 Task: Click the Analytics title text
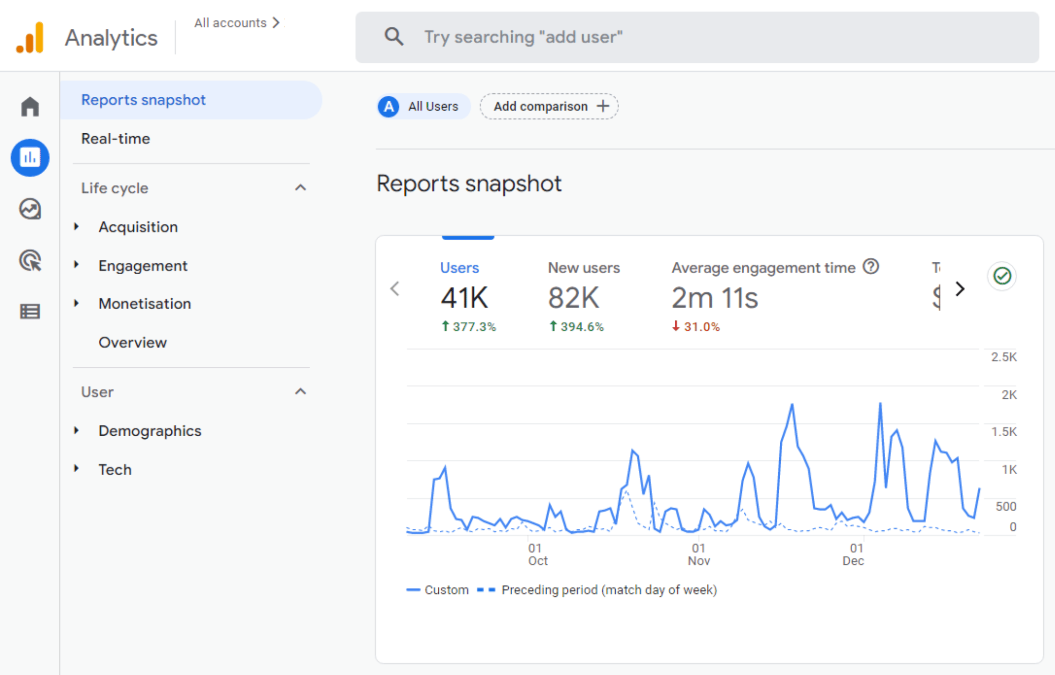tap(111, 38)
